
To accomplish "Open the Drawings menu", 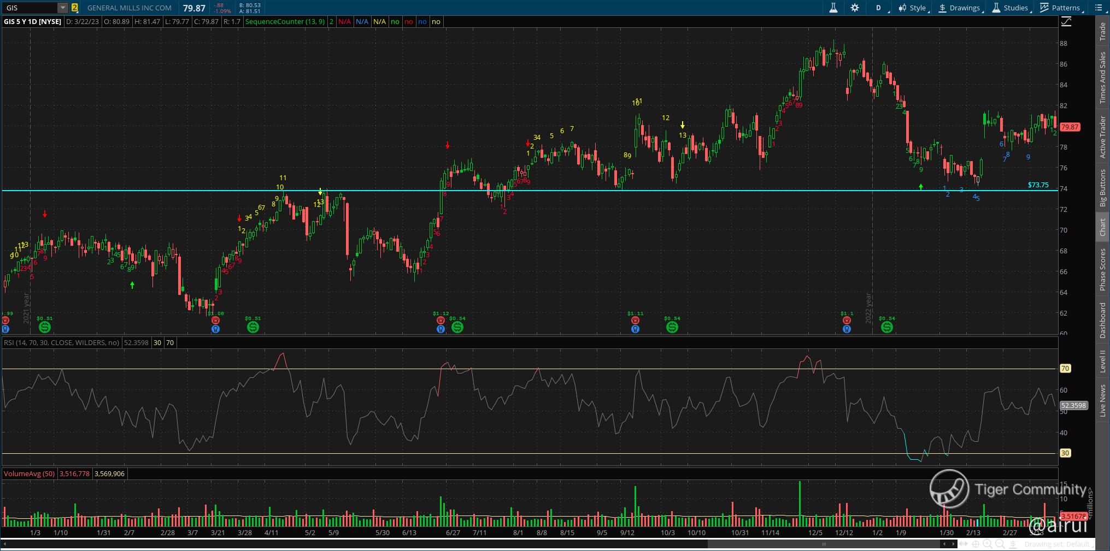I will point(960,8).
